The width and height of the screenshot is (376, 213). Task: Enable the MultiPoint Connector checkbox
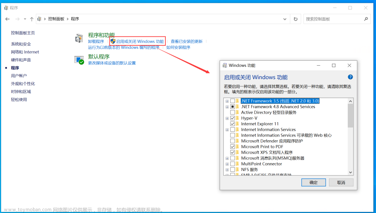[232, 164]
